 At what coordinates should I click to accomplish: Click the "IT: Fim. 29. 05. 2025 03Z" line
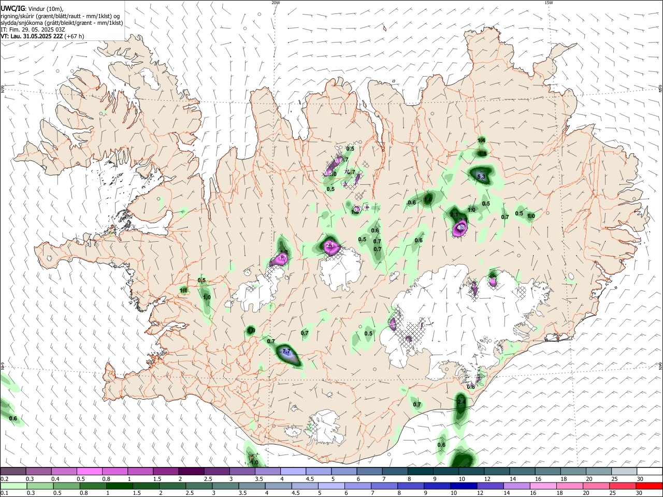coord(33,30)
